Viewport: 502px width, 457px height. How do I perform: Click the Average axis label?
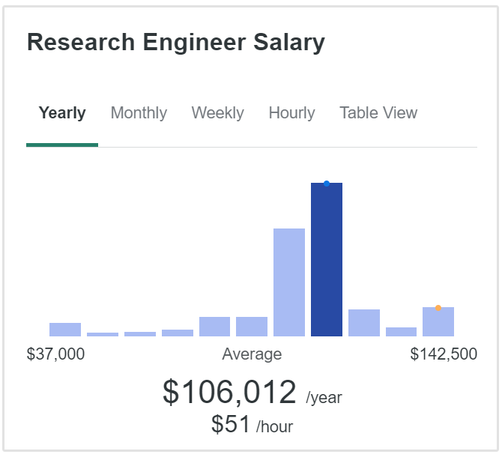(x=252, y=354)
